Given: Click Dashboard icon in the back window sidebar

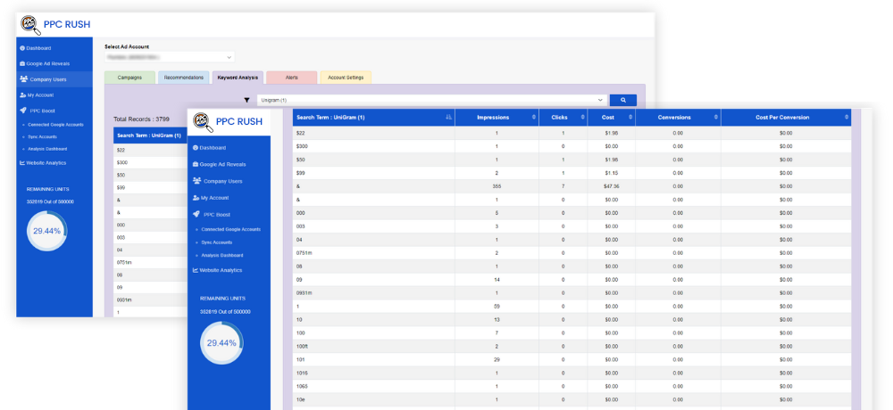Looking at the screenshot, I should coord(22,48).
